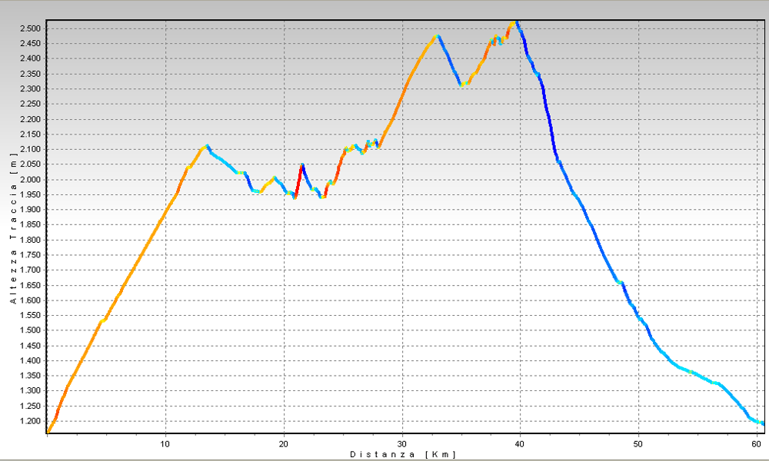
Task: Click the 60 km tick label
Action: 757,444
